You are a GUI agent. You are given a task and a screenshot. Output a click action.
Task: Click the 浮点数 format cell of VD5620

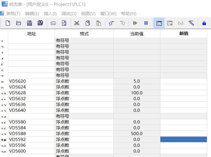pos(84,81)
